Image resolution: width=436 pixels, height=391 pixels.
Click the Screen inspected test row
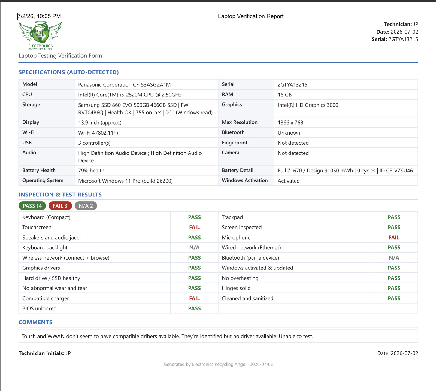pyautogui.click(x=318, y=227)
